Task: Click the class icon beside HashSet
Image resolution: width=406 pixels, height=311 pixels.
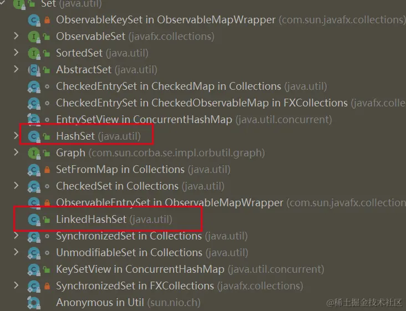Action: 34,136
